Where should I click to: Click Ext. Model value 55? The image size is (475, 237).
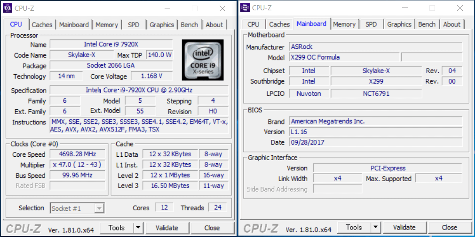coord(140,111)
